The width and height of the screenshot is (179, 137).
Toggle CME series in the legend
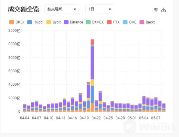[x=129, y=22]
